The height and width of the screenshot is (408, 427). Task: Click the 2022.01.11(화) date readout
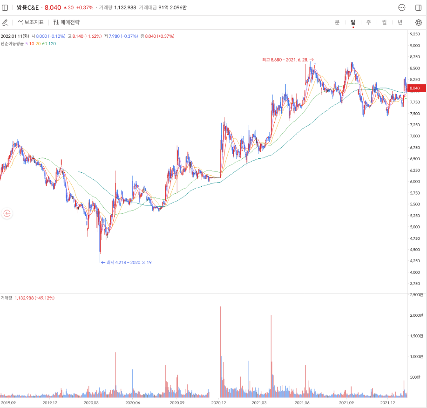coord(15,36)
